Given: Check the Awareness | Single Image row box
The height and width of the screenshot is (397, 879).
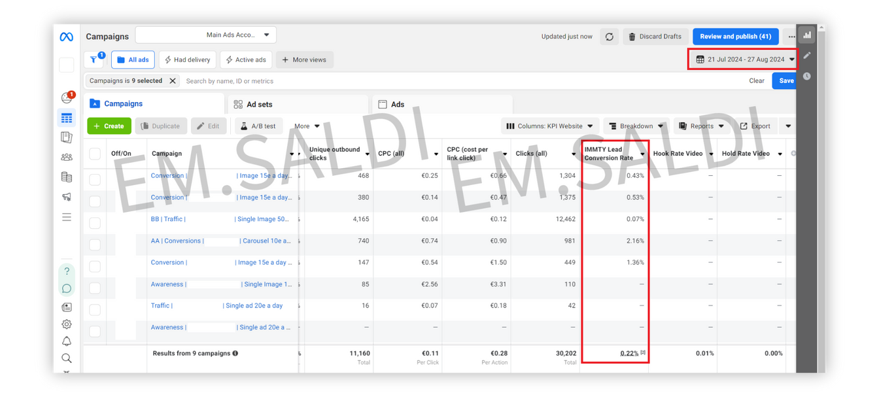Looking at the screenshot, I should tap(95, 288).
